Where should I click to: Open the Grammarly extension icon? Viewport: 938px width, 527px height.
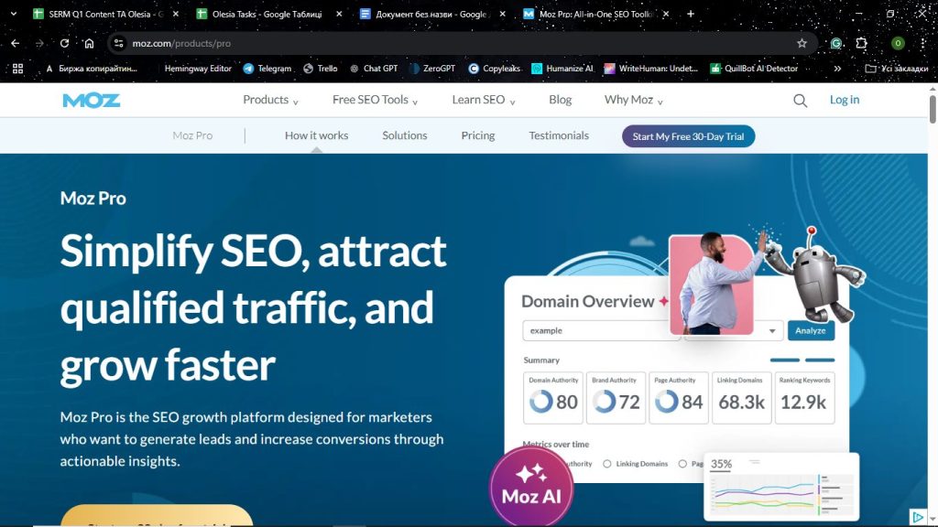tap(834, 43)
